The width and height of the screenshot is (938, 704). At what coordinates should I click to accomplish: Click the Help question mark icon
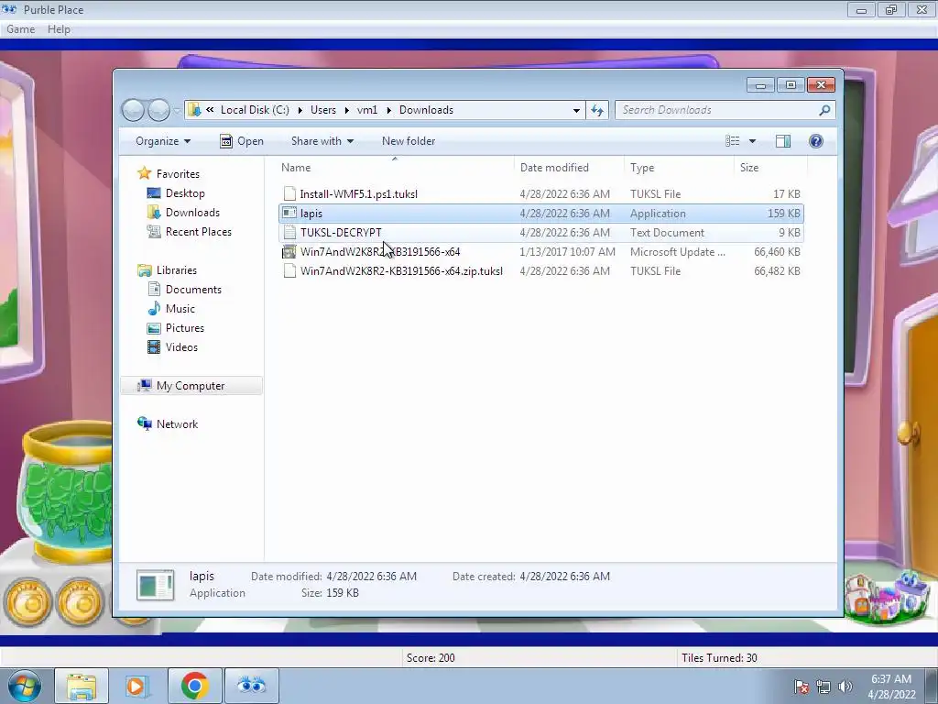(x=815, y=141)
